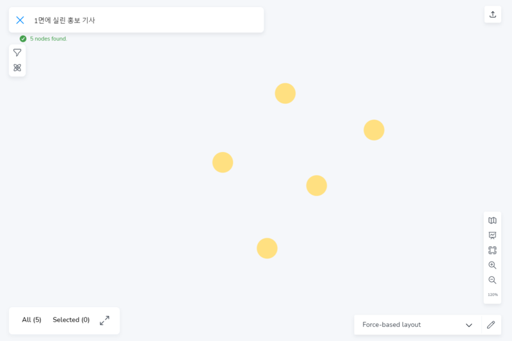Select the topmost yellow node

point(285,94)
